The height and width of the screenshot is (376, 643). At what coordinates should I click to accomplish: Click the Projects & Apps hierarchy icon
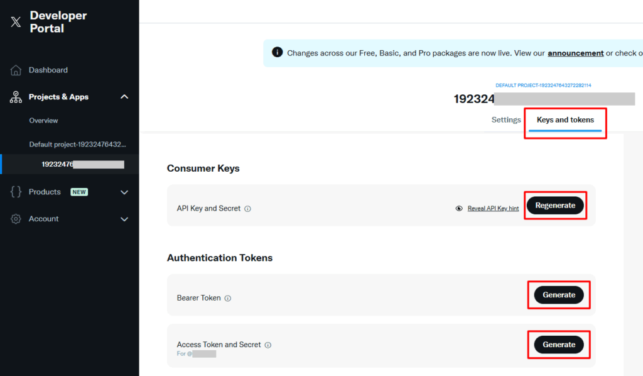(16, 97)
